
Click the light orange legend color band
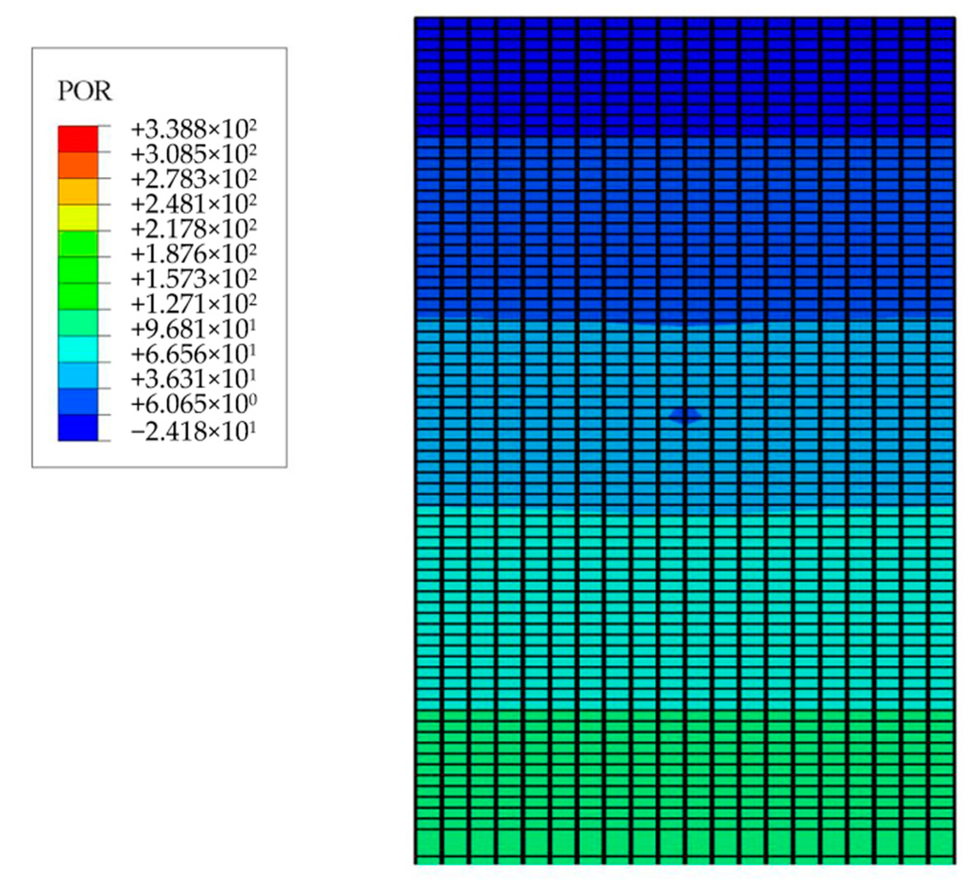pyautogui.click(x=78, y=191)
